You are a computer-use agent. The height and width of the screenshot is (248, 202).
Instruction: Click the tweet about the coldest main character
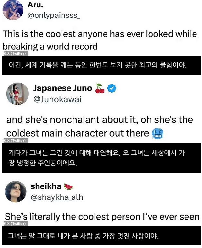click(99, 126)
